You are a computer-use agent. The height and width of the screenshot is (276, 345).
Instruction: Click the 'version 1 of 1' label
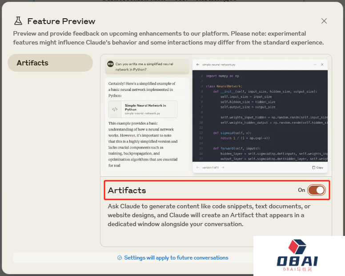tap(210, 168)
